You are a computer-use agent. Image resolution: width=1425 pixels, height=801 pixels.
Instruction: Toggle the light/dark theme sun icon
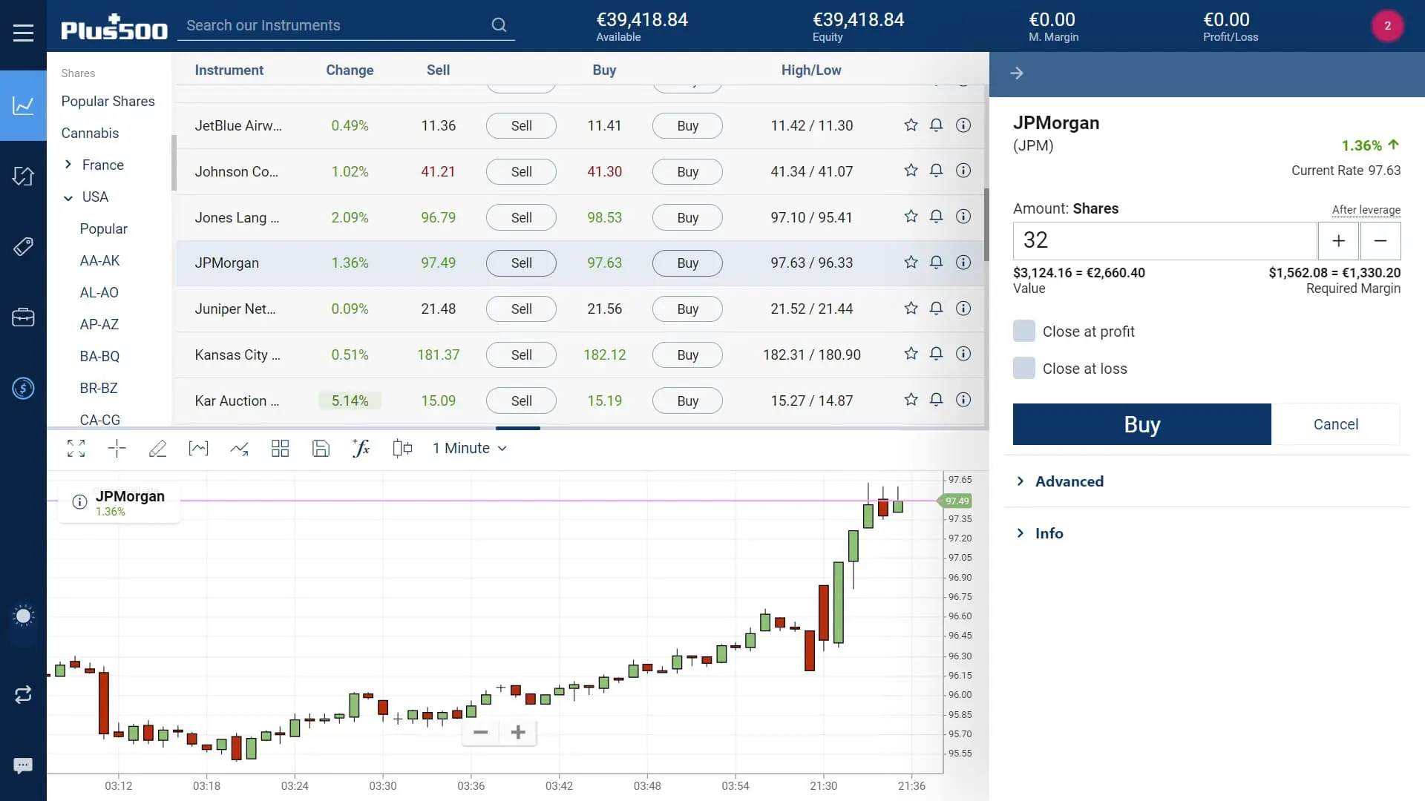[x=23, y=616]
